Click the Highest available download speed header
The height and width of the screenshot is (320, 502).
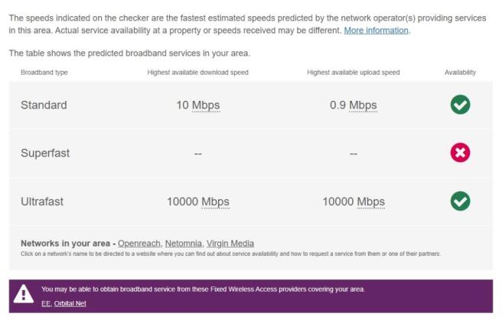coord(197,73)
